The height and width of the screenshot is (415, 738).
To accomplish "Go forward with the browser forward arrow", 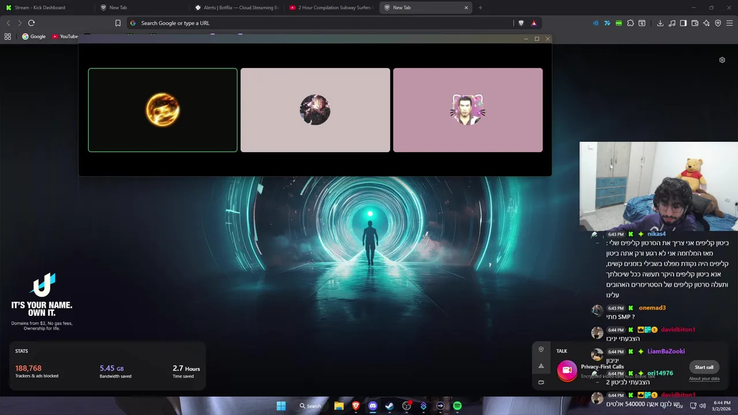I will pyautogui.click(x=20, y=23).
